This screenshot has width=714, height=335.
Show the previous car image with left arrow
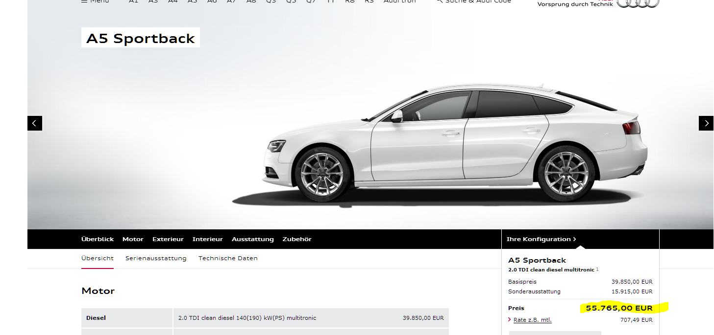point(35,123)
